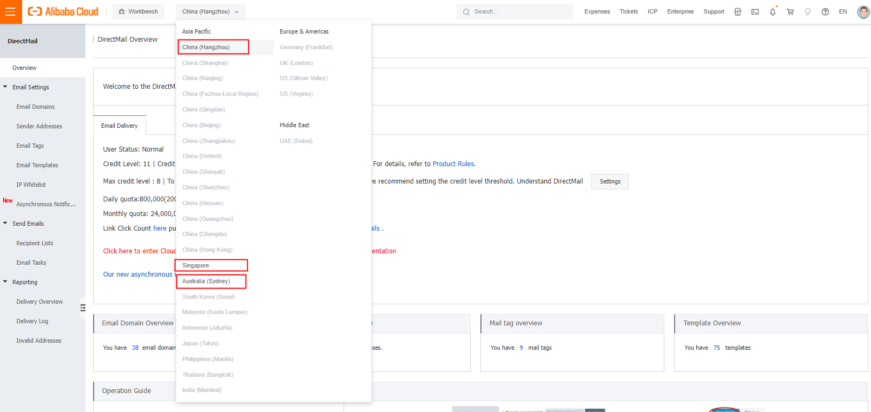The height and width of the screenshot is (412, 871).
Task: Open Email Tasks in the sidebar
Action: (31, 263)
